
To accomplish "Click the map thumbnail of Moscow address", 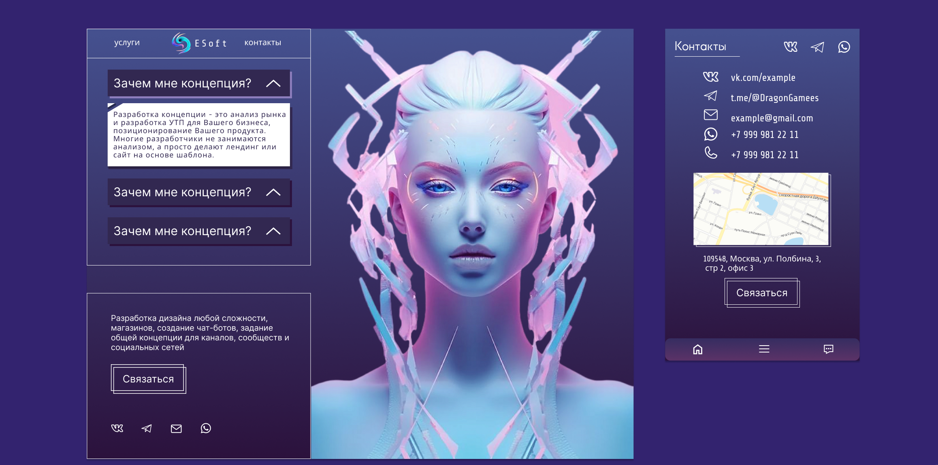I will (x=761, y=209).
